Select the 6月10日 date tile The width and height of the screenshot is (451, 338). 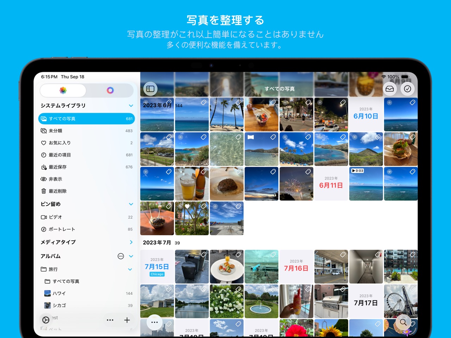click(366, 114)
